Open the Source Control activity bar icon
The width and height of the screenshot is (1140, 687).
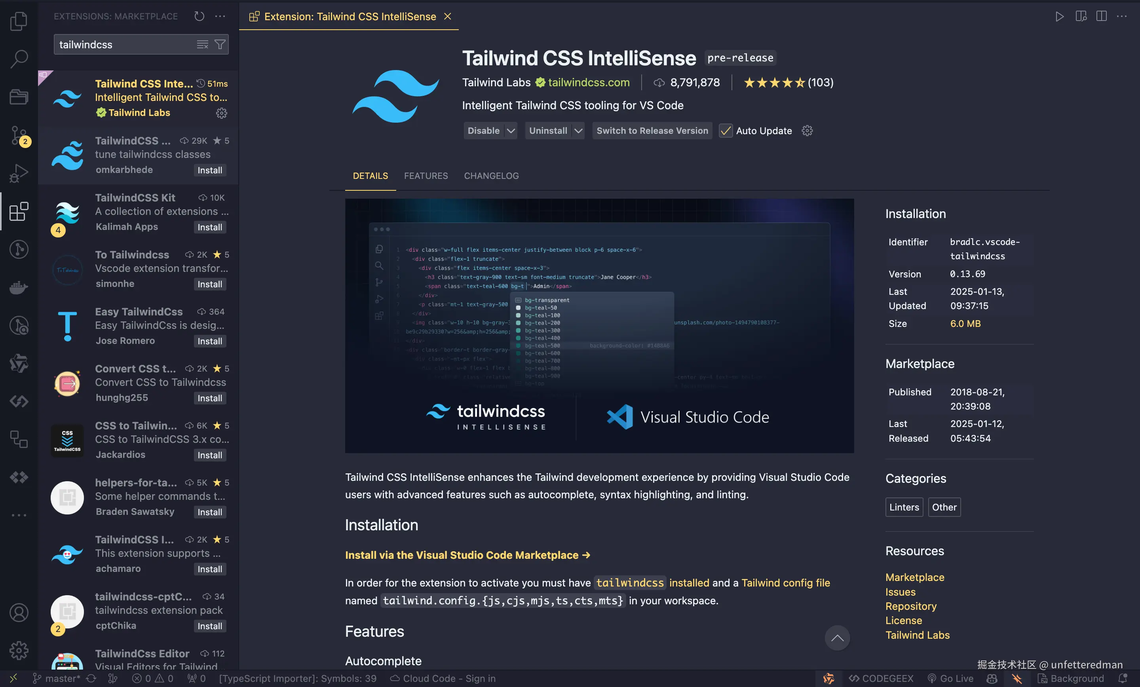[19, 136]
